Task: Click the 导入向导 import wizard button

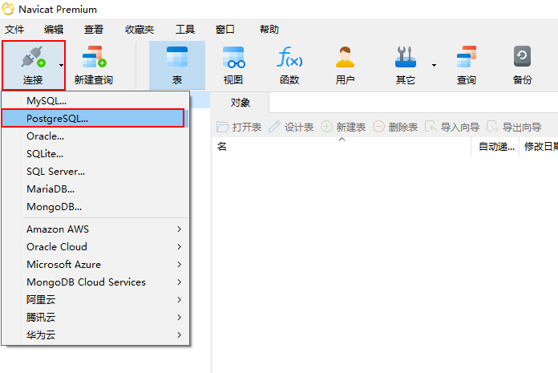Action: point(452,127)
